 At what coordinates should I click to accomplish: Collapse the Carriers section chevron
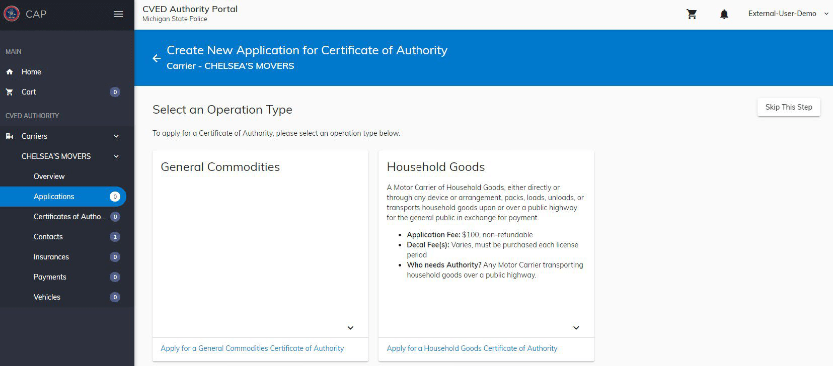[116, 136]
